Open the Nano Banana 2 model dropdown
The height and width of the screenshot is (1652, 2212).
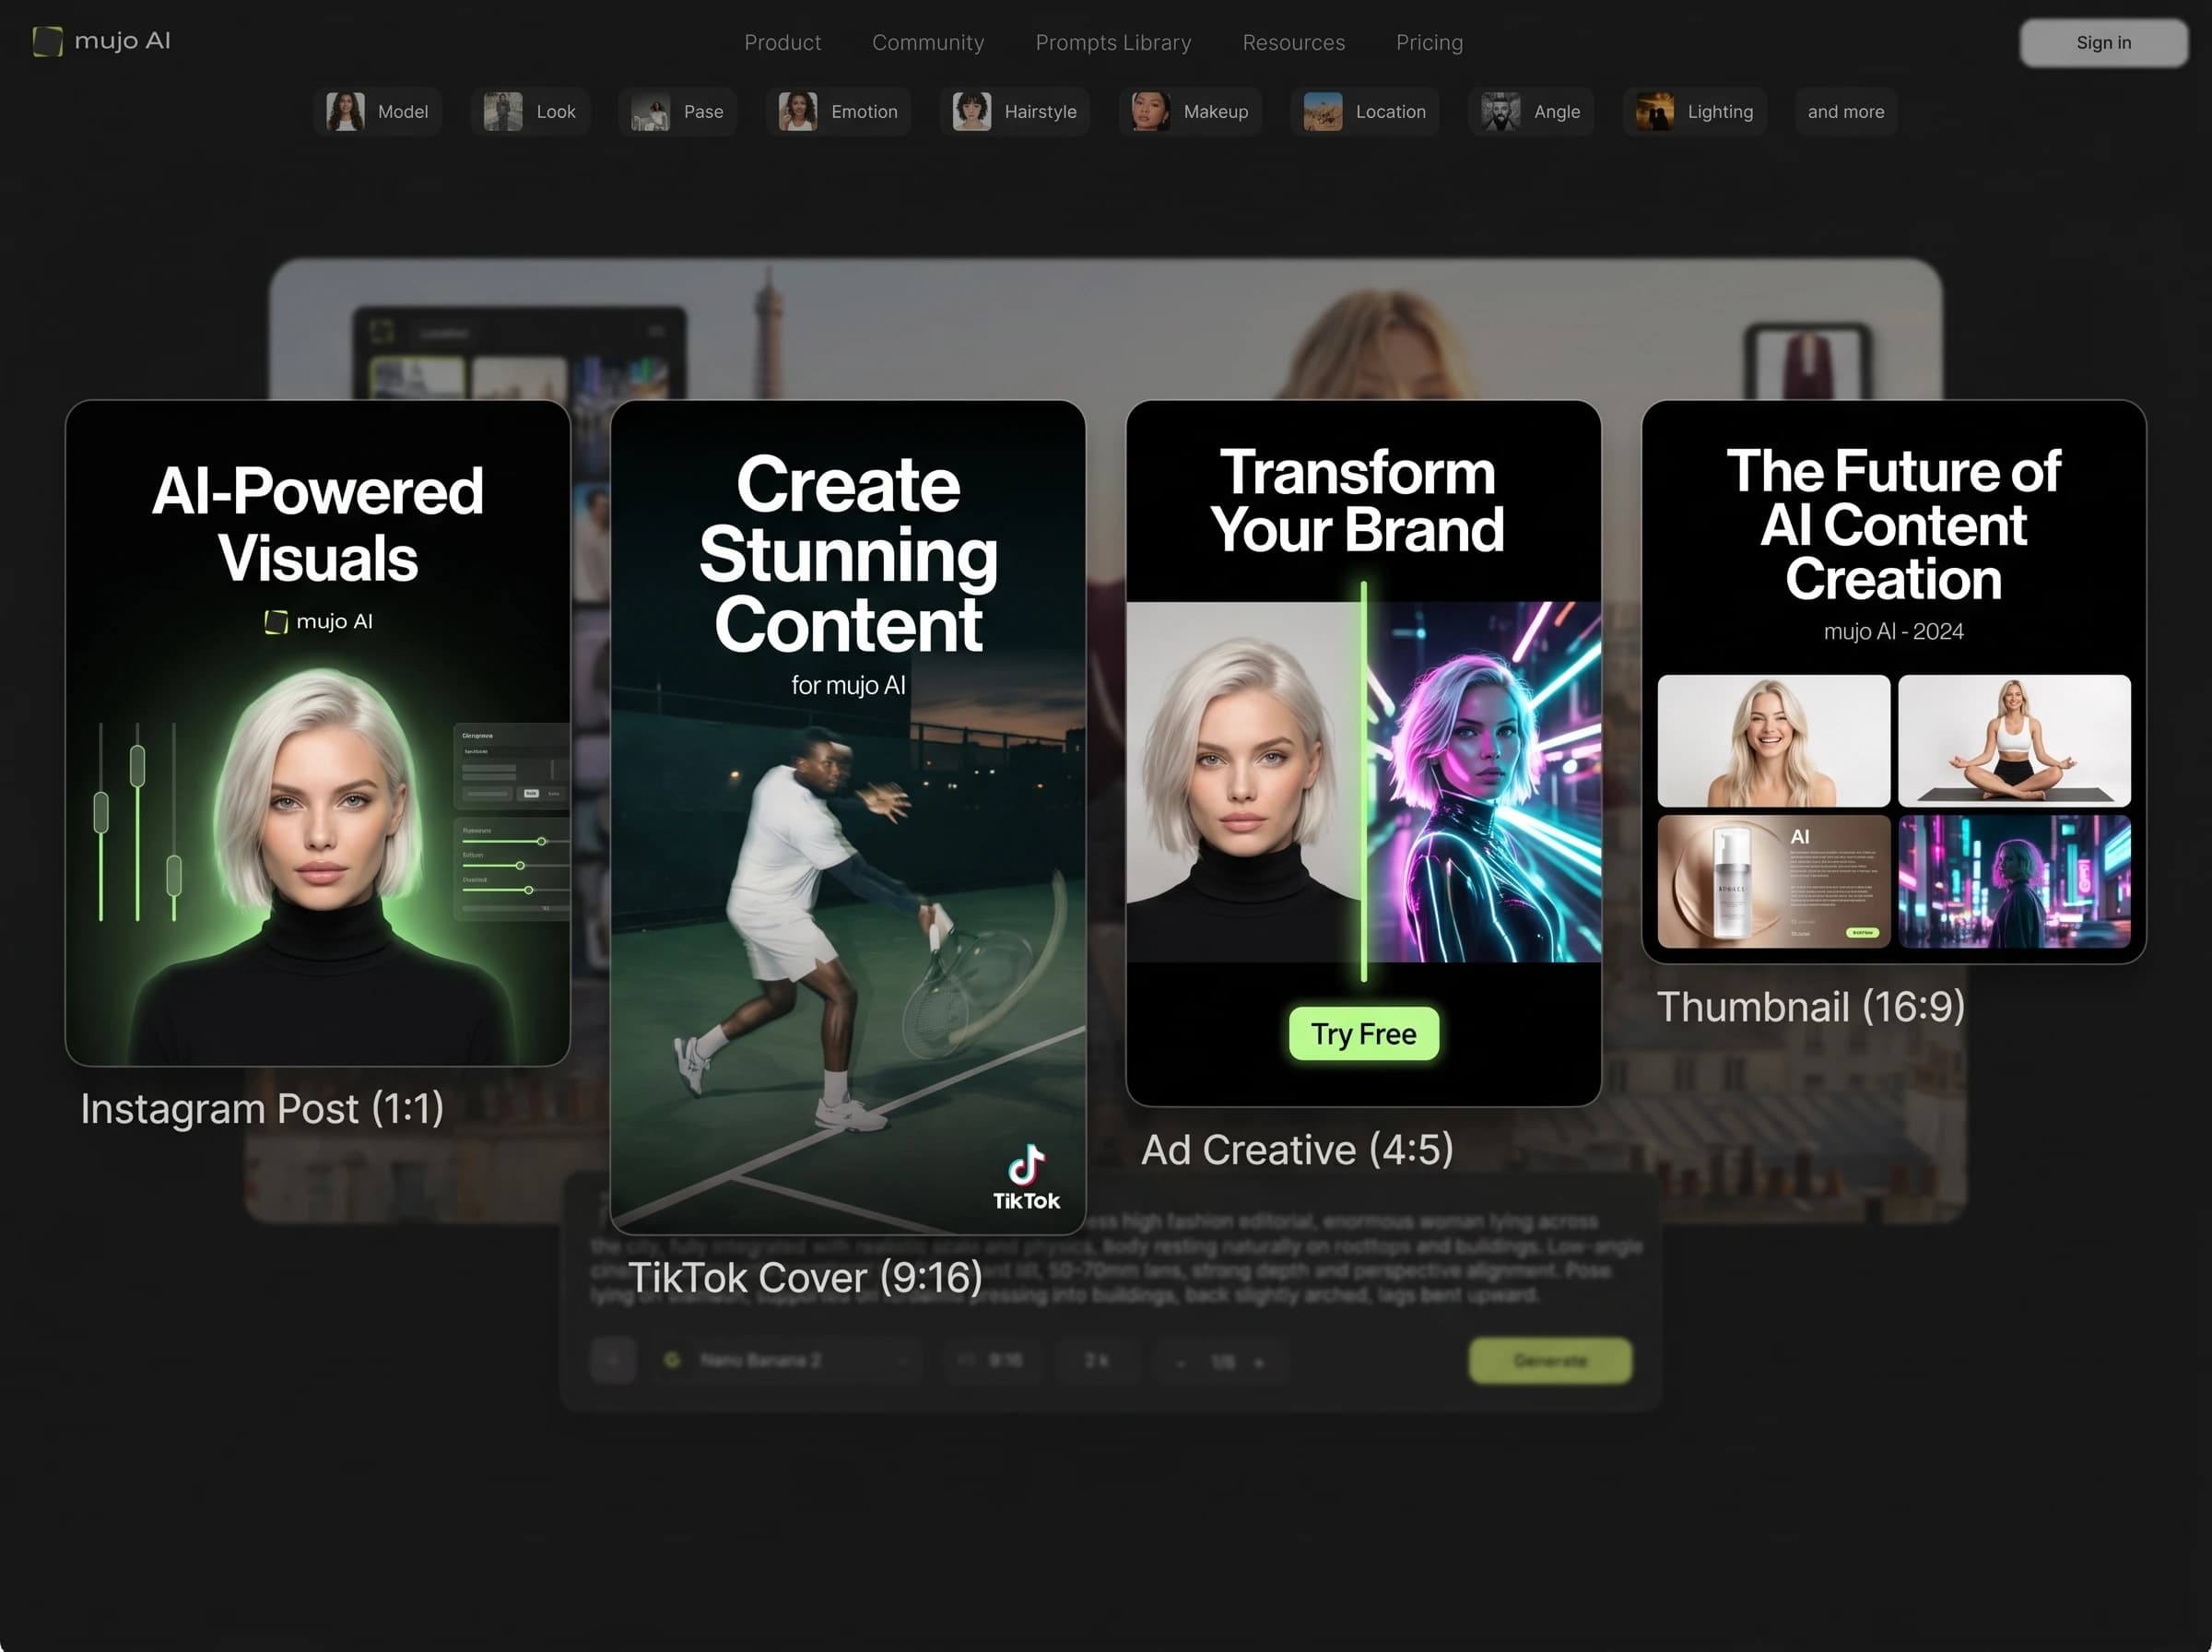[x=787, y=1360]
